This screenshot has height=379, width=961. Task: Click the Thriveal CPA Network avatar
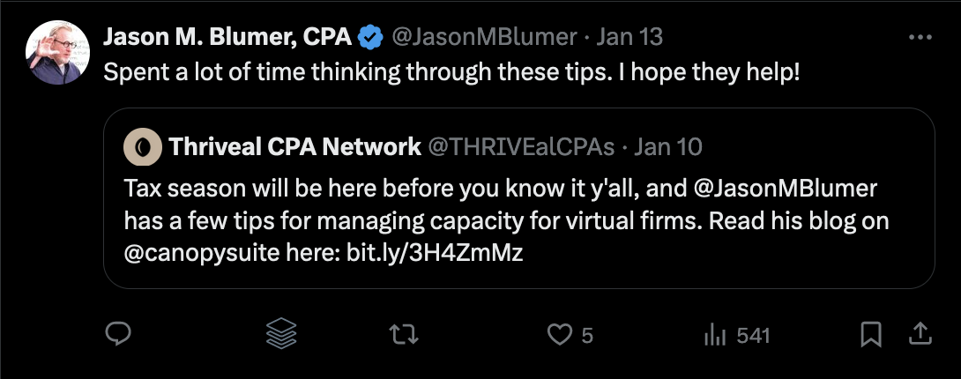[142, 147]
